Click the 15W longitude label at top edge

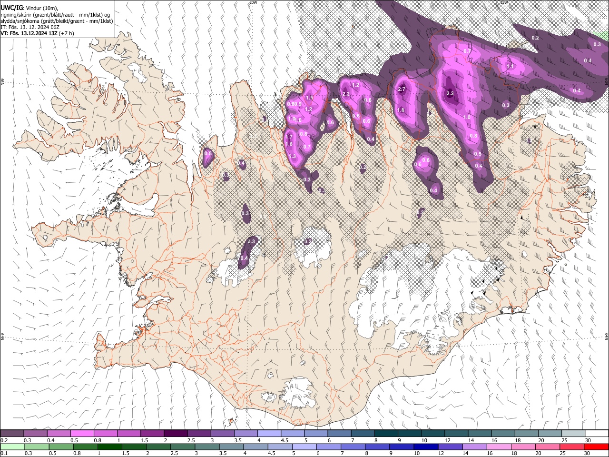(503, 2)
